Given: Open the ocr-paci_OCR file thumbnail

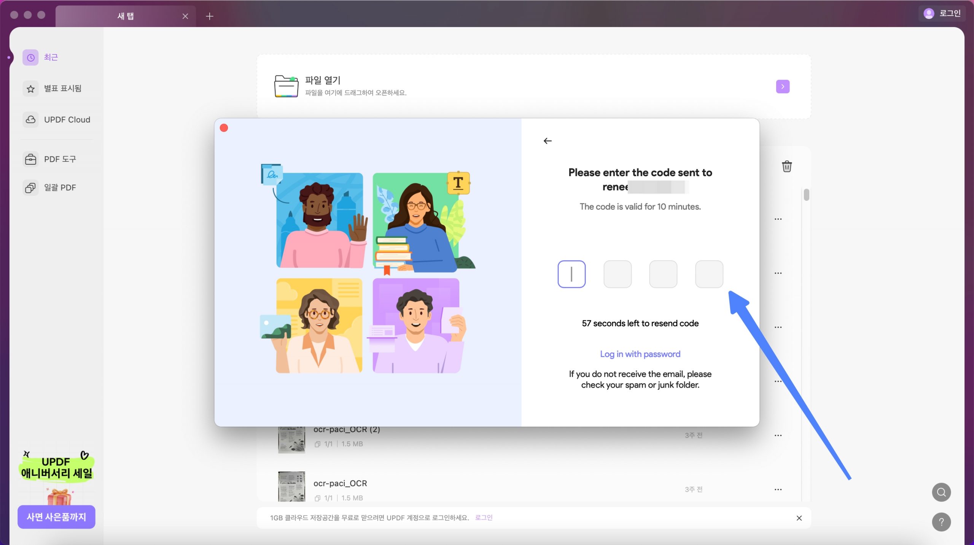Looking at the screenshot, I should pyautogui.click(x=291, y=487).
